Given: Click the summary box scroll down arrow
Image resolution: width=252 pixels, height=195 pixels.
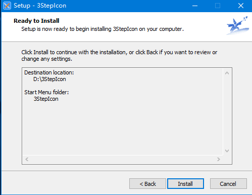Looking at the screenshot, I should pos(227,151).
